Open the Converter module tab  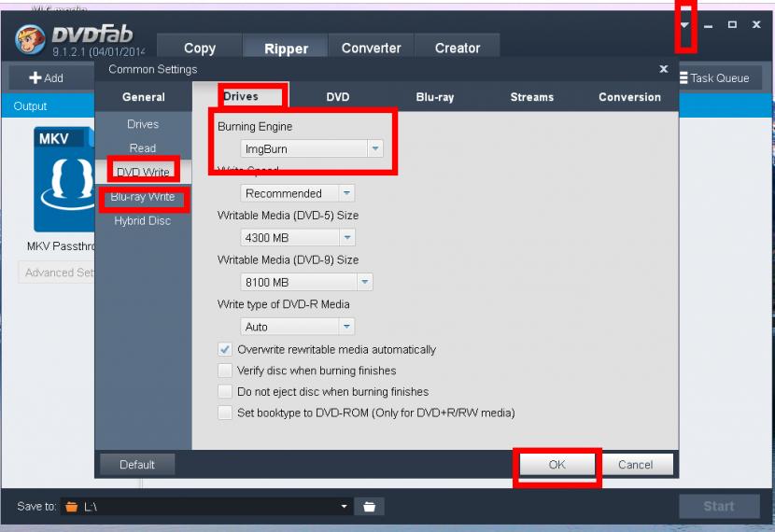click(x=372, y=48)
